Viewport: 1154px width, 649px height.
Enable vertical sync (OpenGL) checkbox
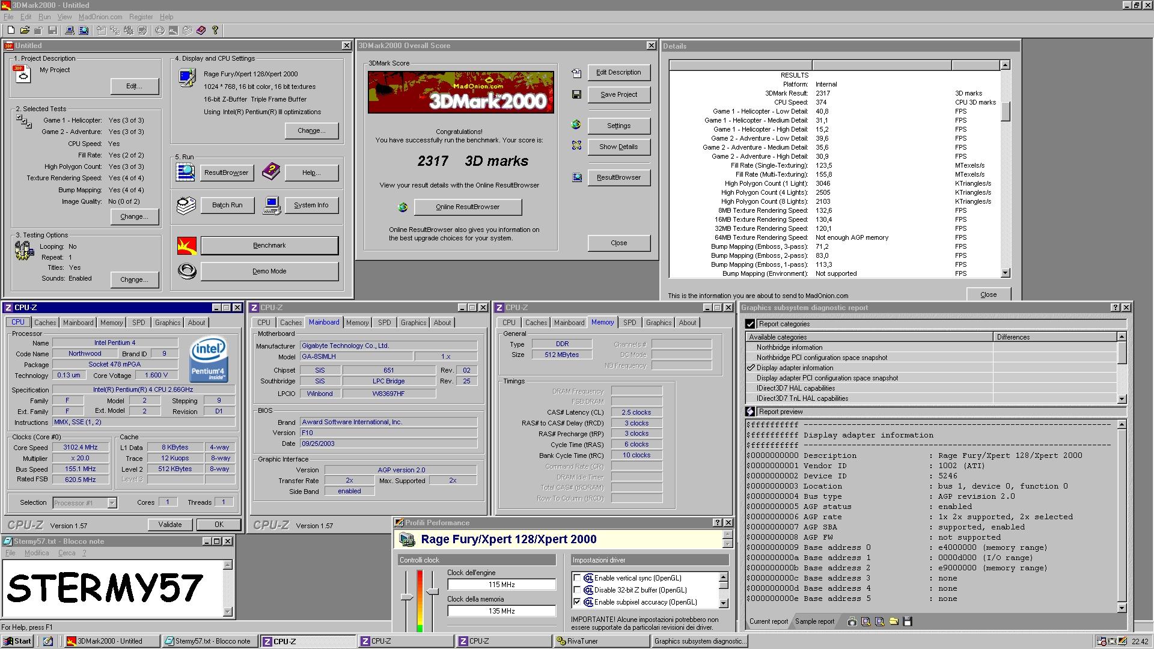pyautogui.click(x=577, y=578)
